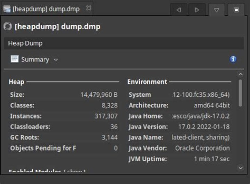Click the Java Home path value
Screen dimensions: 250x184
pos(201,116)
